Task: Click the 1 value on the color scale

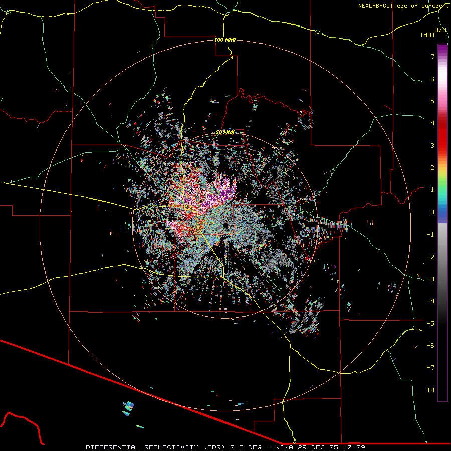Action: pyautogui.click(x=432, y=190)
